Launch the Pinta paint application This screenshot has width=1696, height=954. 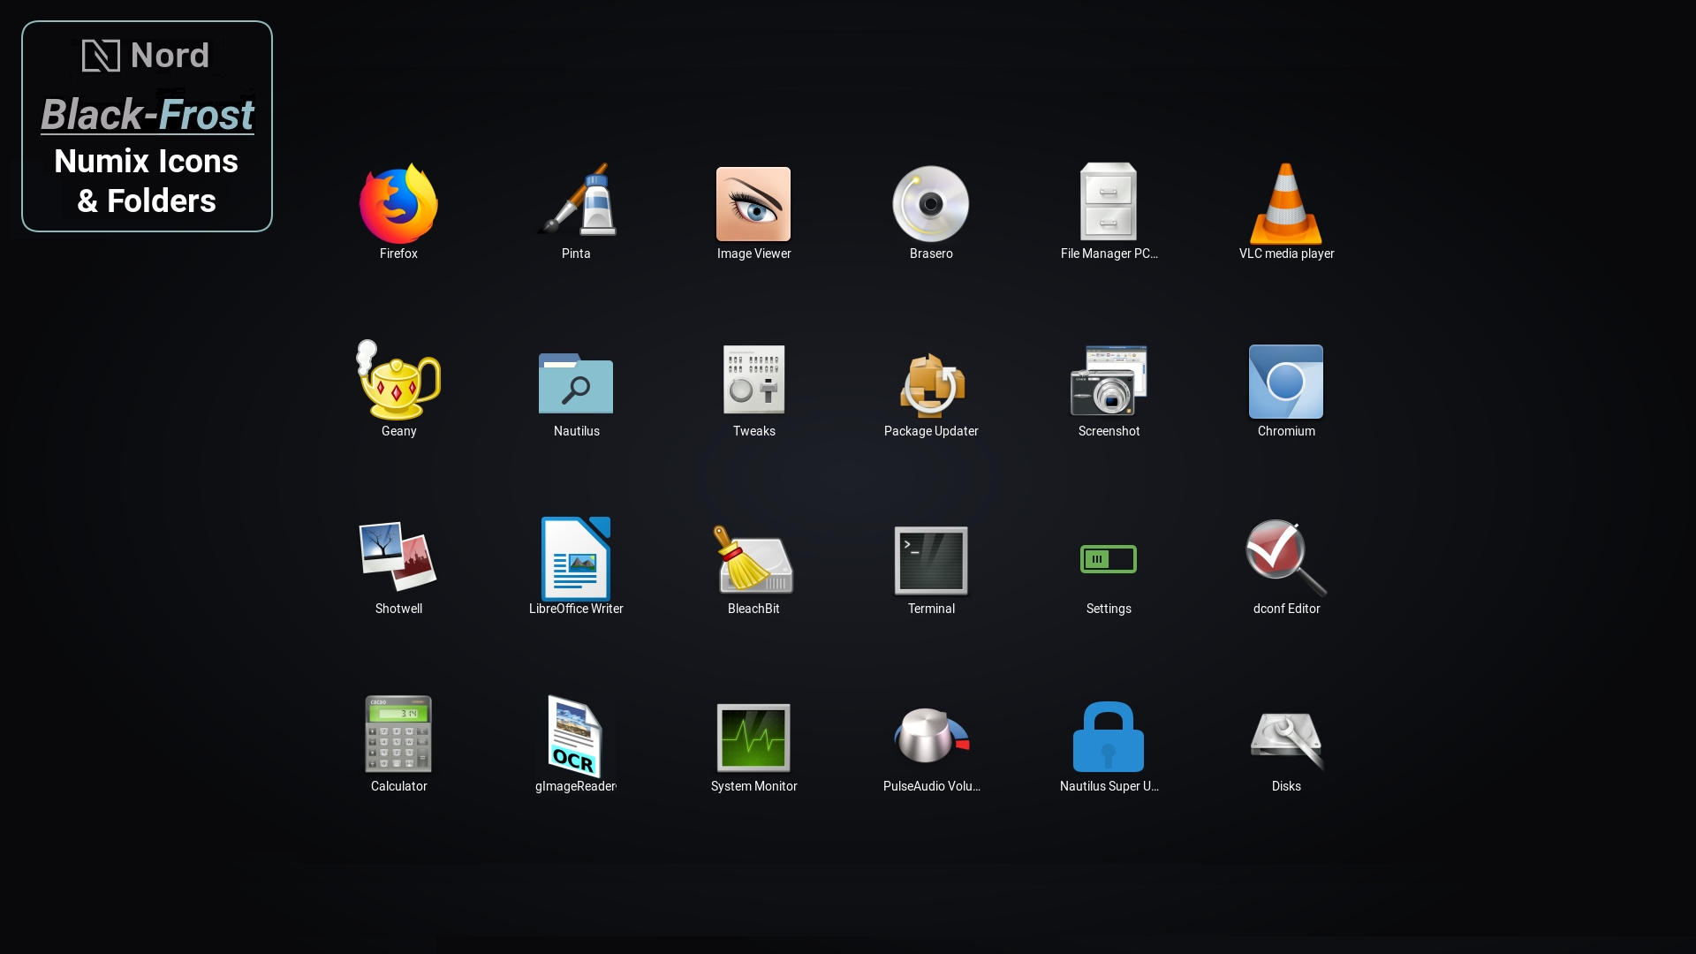pos(576,200)
